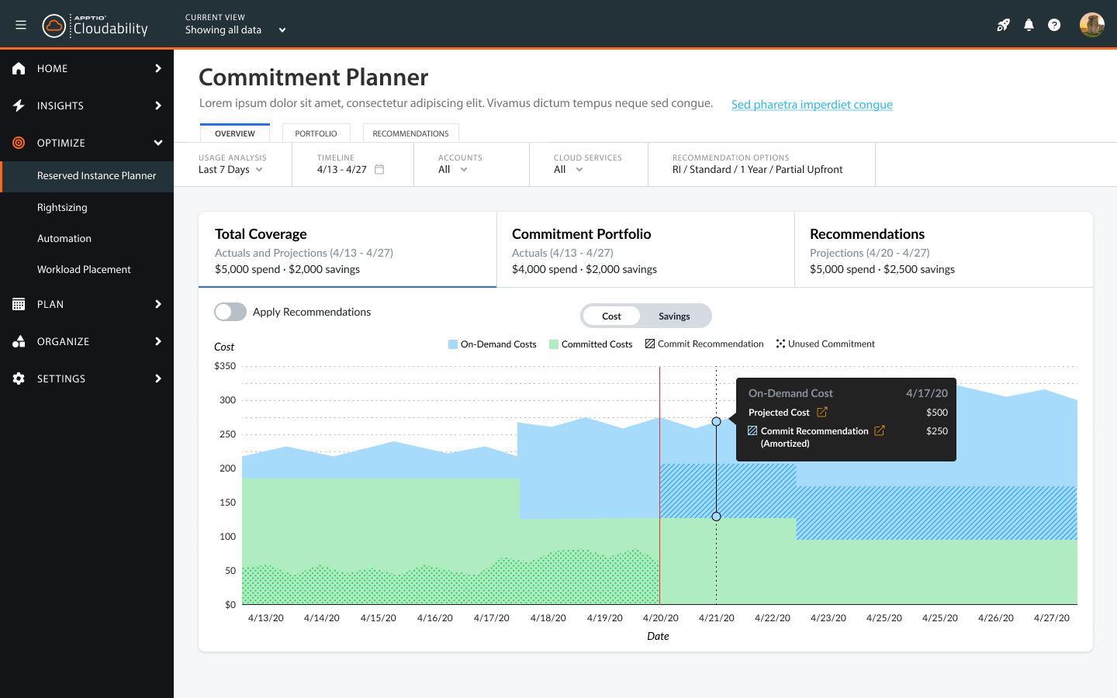Follow the Sed pharetra imperdiet congue link

(811, 105)
